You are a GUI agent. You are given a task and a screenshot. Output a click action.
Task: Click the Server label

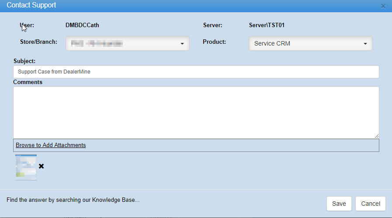point(213,25)
